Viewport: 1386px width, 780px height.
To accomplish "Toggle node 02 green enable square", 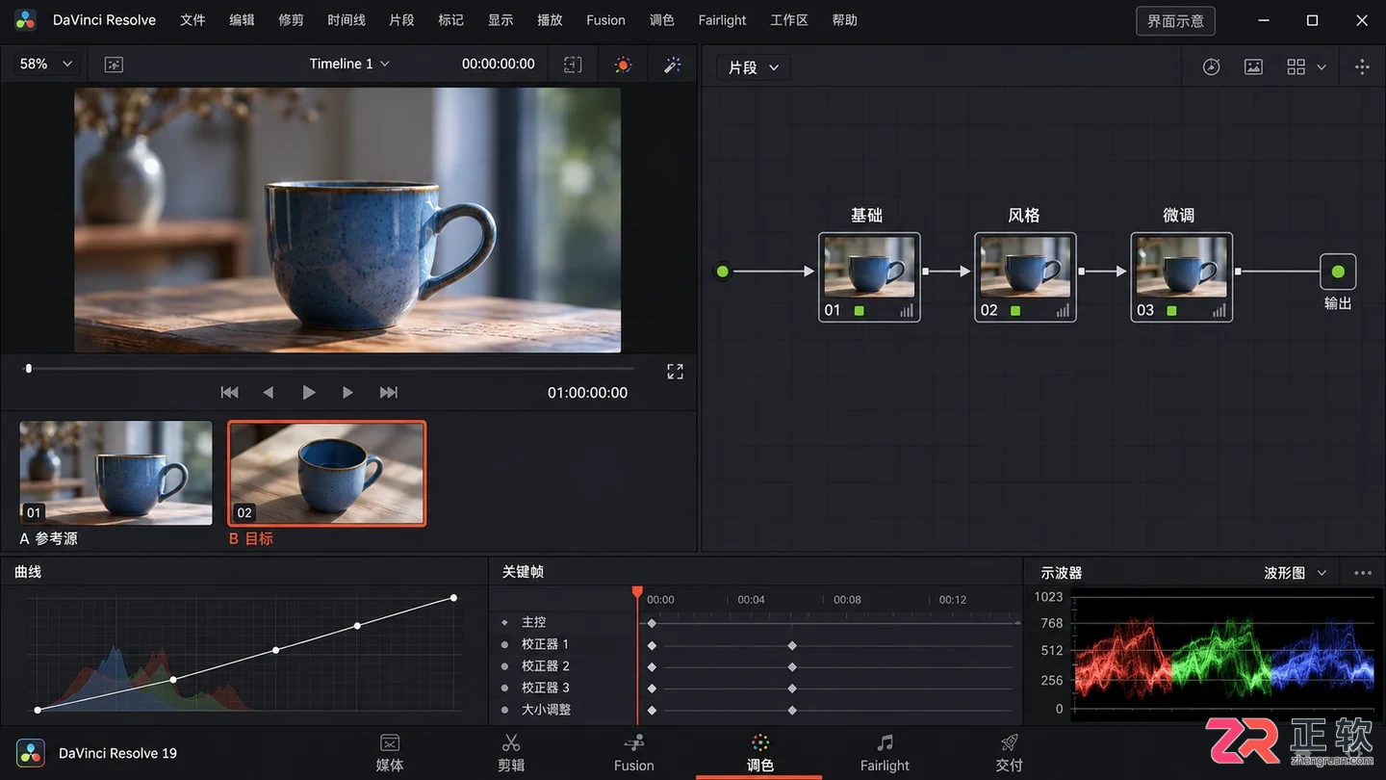I will coord(1014,311).
